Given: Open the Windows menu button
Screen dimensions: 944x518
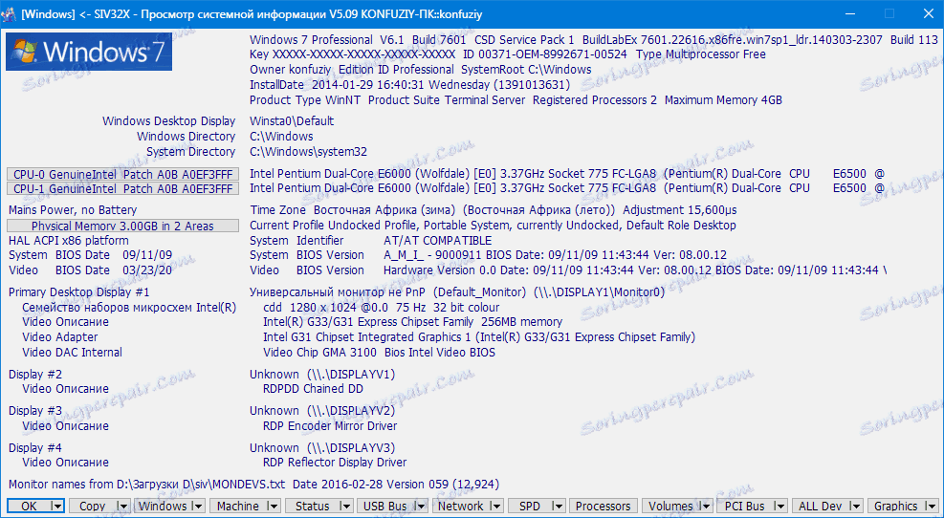Looking at the screenshot, I should (163, 506).
